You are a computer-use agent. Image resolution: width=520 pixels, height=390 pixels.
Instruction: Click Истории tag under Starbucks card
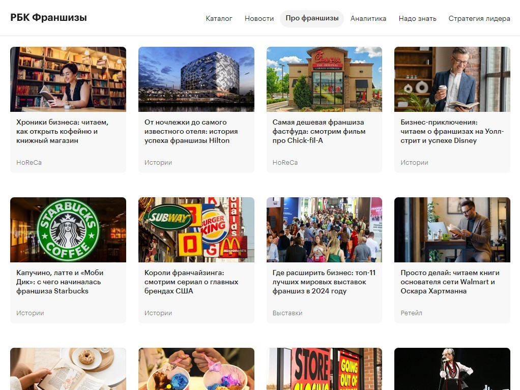[x=30, y=313]
